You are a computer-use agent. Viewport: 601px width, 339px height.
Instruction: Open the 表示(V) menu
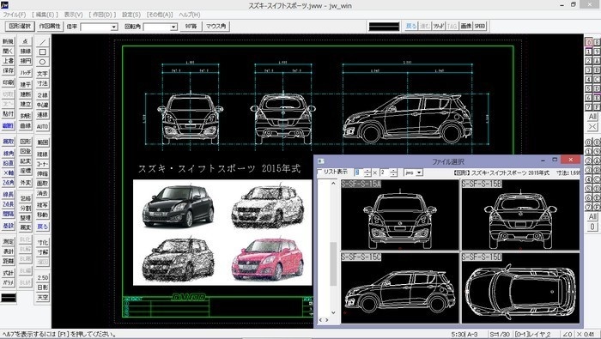click(73, 15)
